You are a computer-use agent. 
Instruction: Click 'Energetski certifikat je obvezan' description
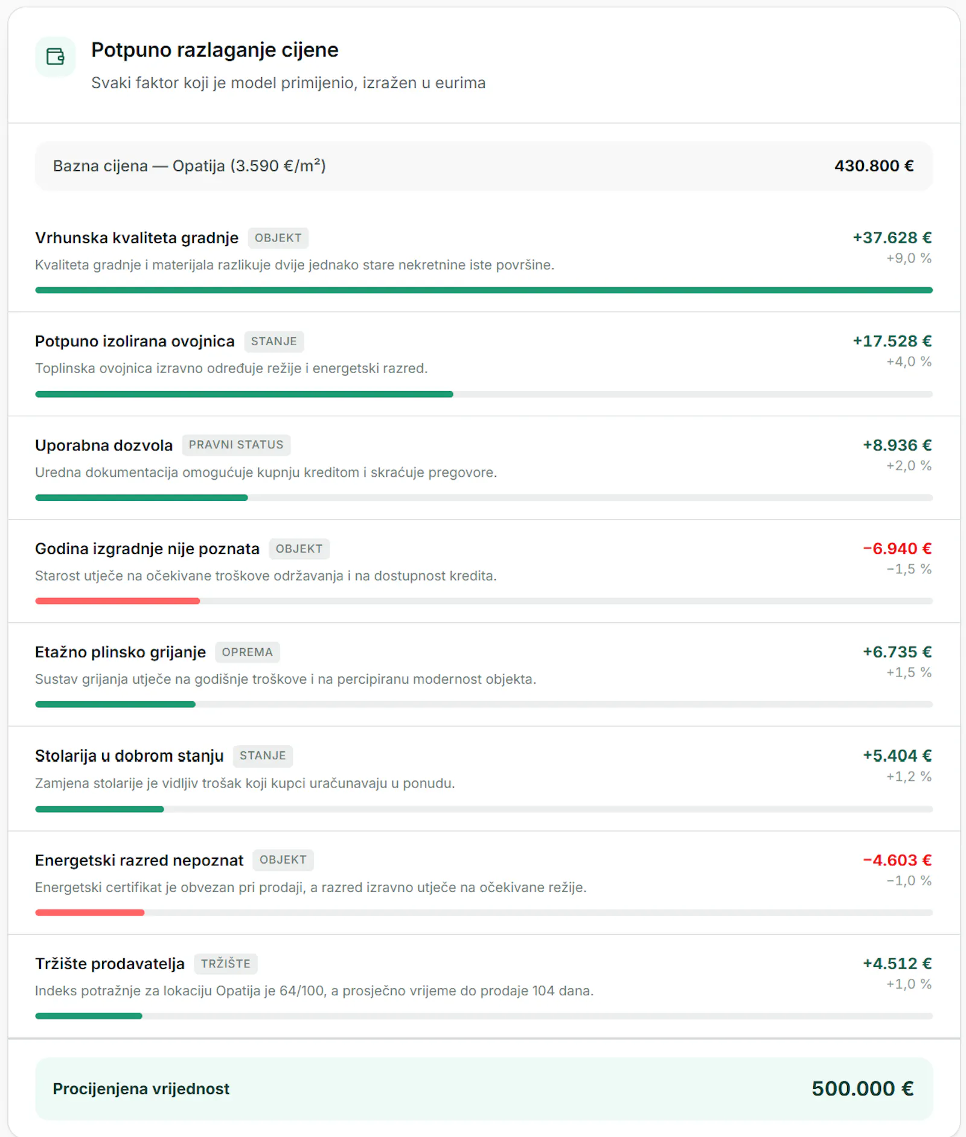pyautogui.click(x=311, y=888)
